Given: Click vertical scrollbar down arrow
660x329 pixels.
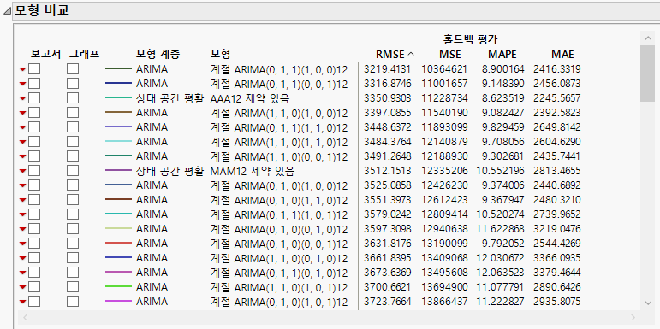Looking at the screenshot, I should coord(648,303).
